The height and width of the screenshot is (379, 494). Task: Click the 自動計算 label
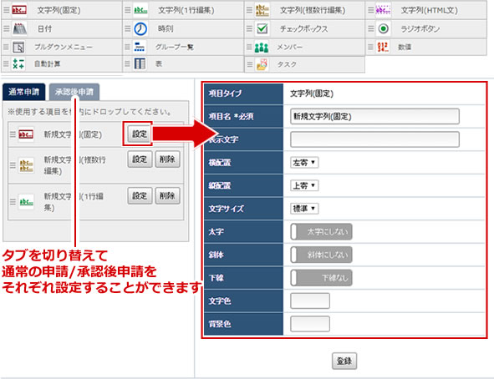pos(48,63)
